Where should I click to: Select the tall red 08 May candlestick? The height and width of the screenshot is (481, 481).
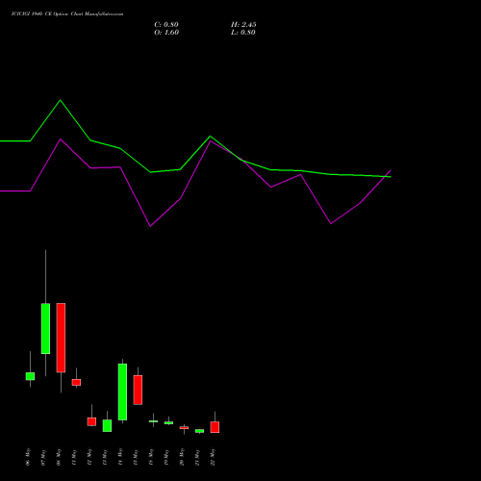61,338
